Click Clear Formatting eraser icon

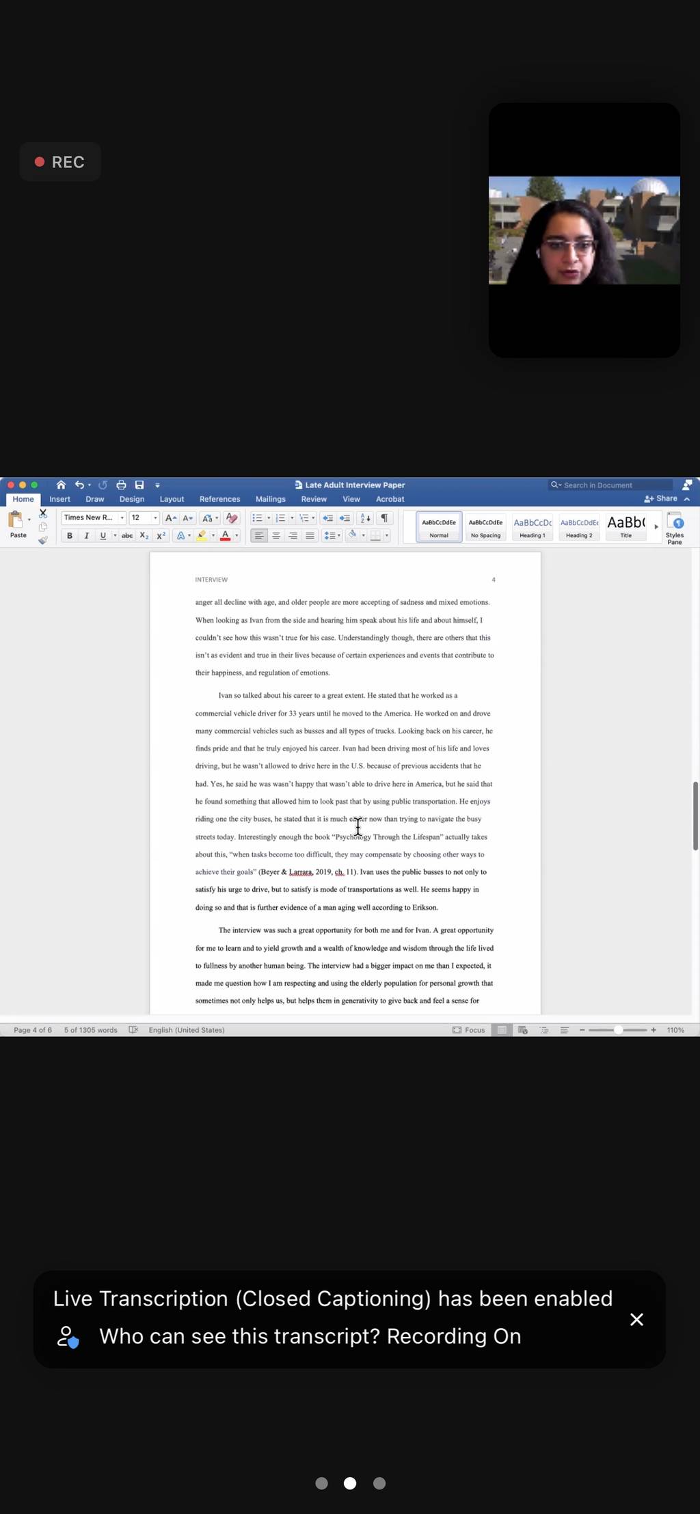tap(232, 518)
